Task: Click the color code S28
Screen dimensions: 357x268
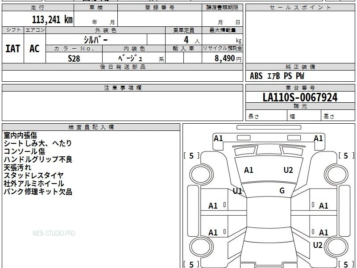Action: 74,59
